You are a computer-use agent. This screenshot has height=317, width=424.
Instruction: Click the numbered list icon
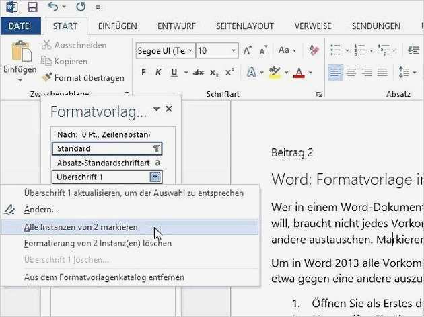[x=359, y=50]
